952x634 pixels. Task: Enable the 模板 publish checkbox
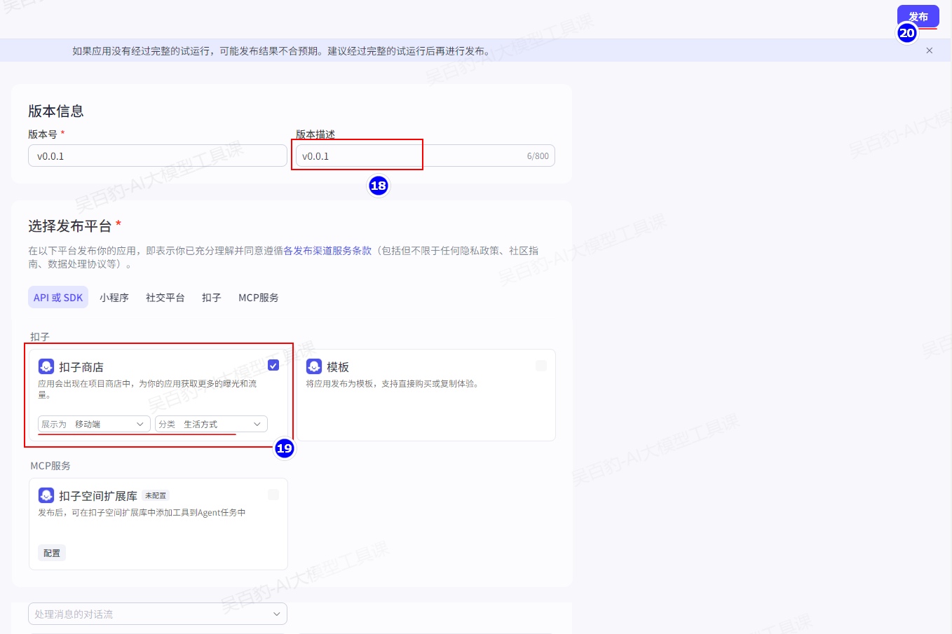[541, 366]
